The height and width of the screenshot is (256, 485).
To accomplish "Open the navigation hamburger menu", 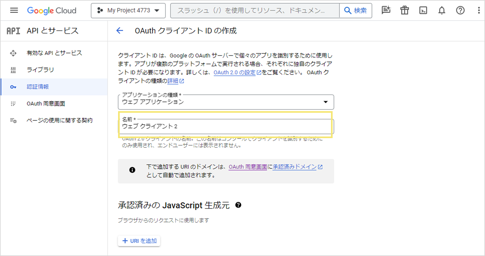I will [x=14, y=10].
